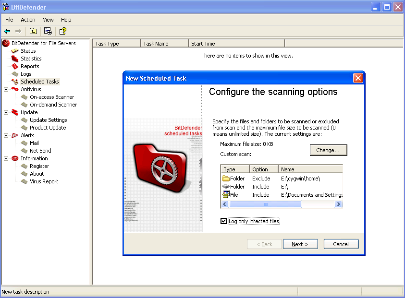
Task: Uncheck Log only infected files
Action: pyautogui.click(x=224, y=221)
